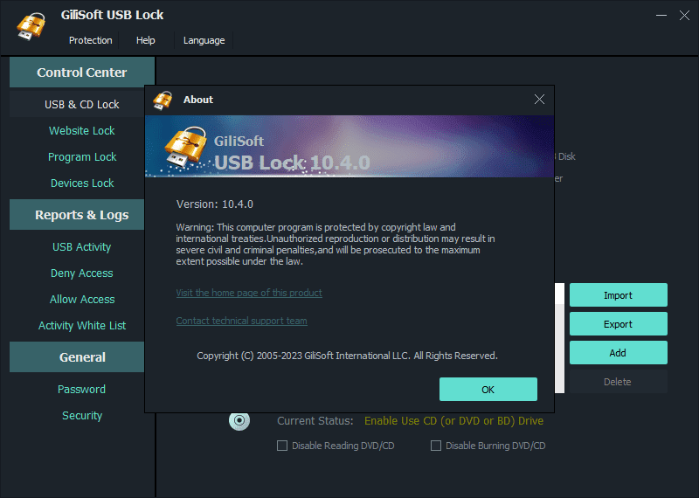Minimize the GiliSoft USB Lock window
The image size is (699, 498).
(661, 15)
